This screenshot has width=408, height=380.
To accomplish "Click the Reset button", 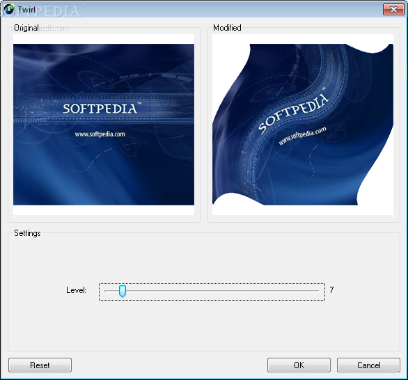I will [40, 365].
